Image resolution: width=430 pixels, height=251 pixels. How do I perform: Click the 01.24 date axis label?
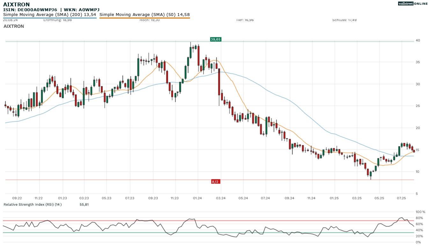click(x=198, y=198)
